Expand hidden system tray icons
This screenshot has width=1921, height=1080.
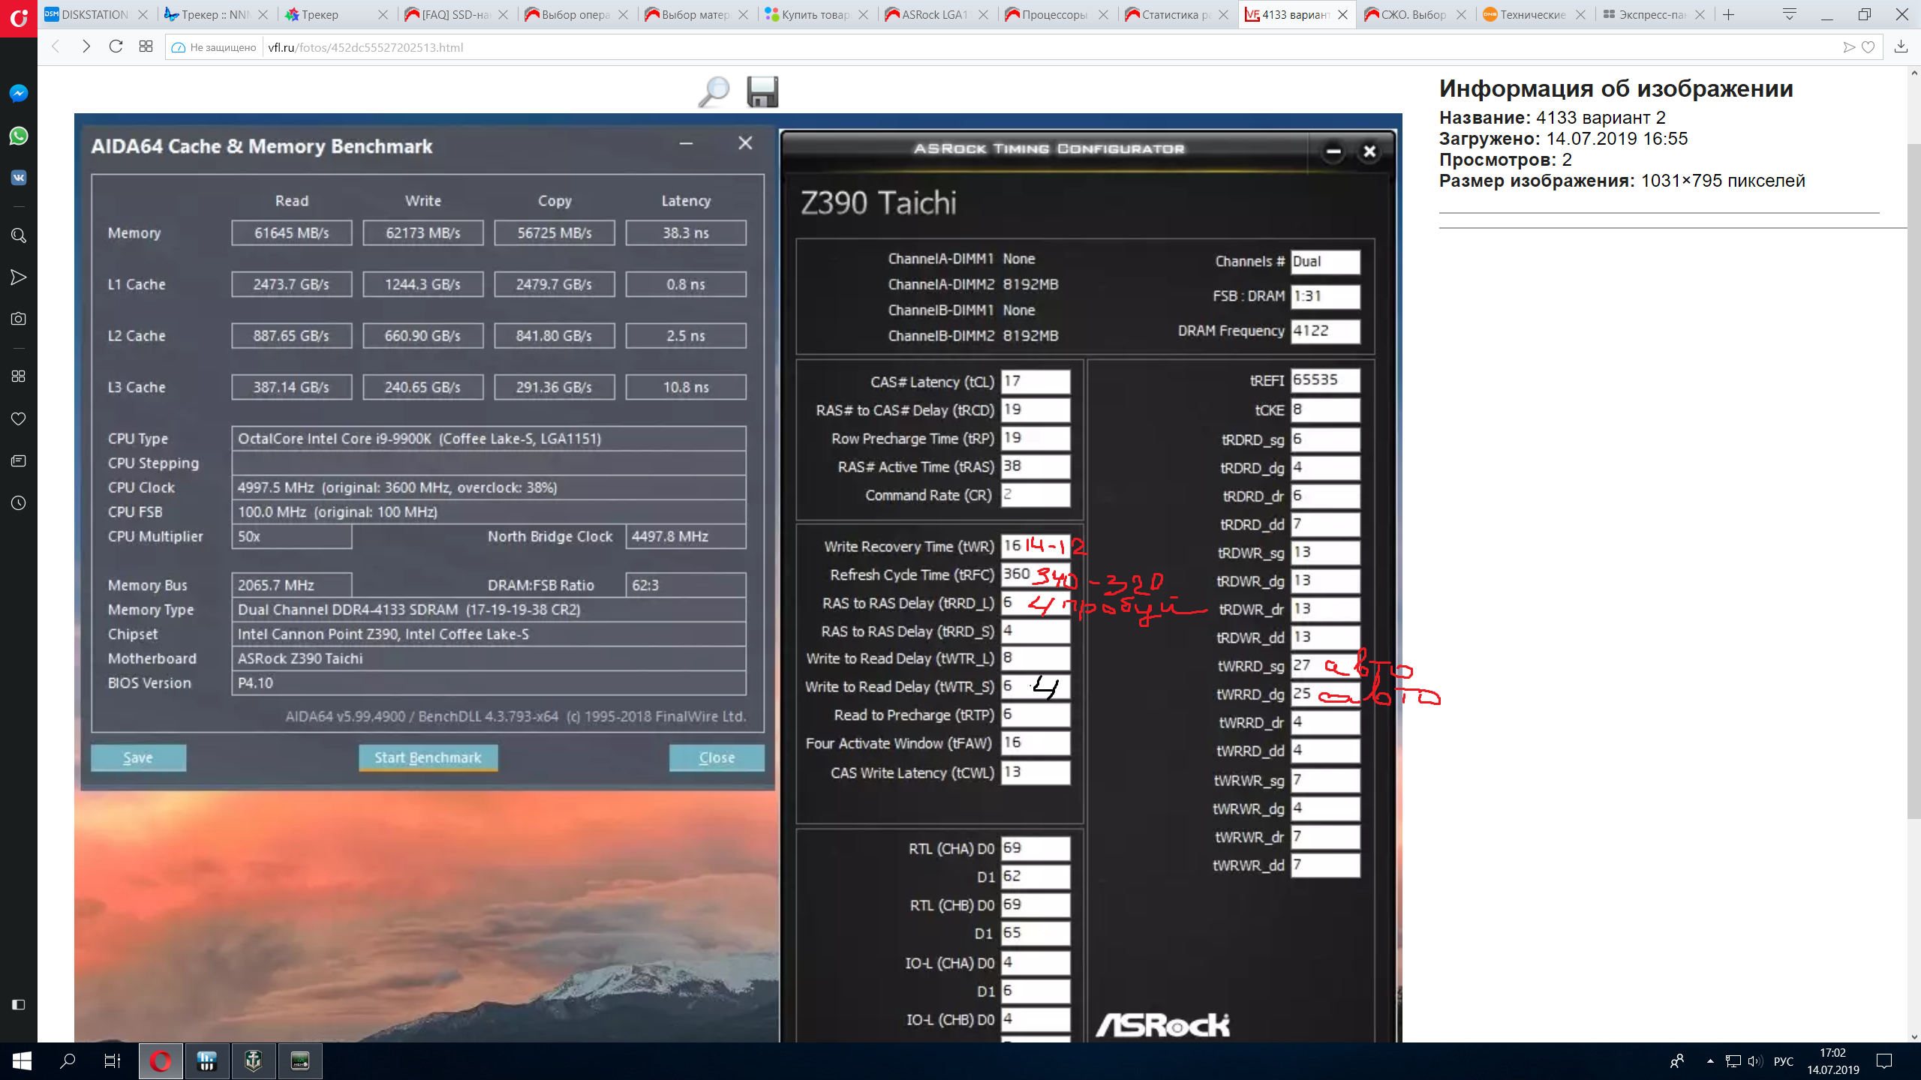click(1710, 1060)
